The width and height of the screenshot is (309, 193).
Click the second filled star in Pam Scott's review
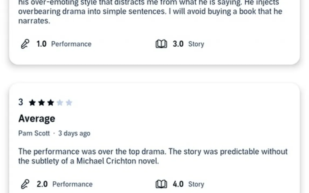(x=42, y=103)
